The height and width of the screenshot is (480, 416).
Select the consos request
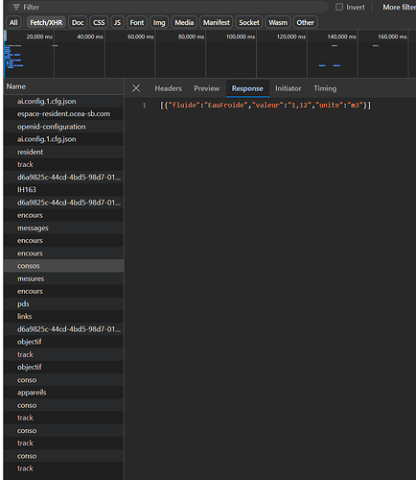(x=64, y=266)
